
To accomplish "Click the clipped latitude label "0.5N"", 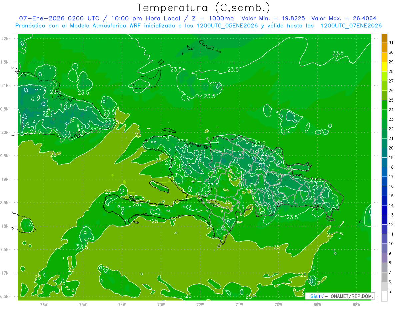I will click(5, 109).
